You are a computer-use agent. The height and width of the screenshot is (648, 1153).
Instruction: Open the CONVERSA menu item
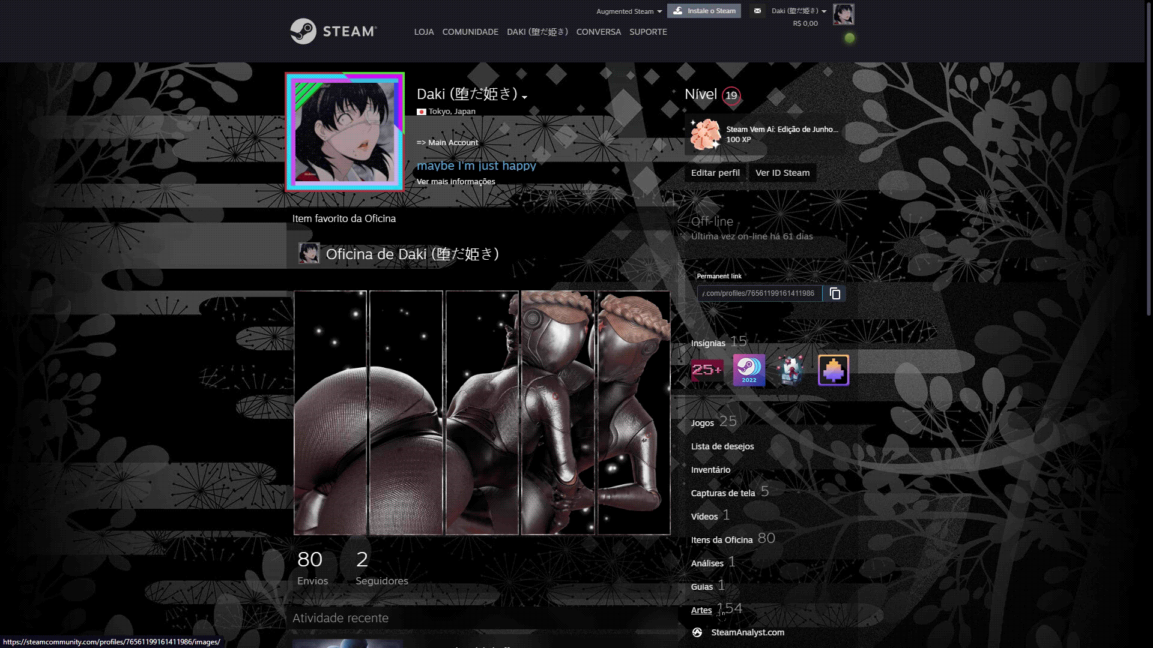pyautogui.click(x=599, y=32)
